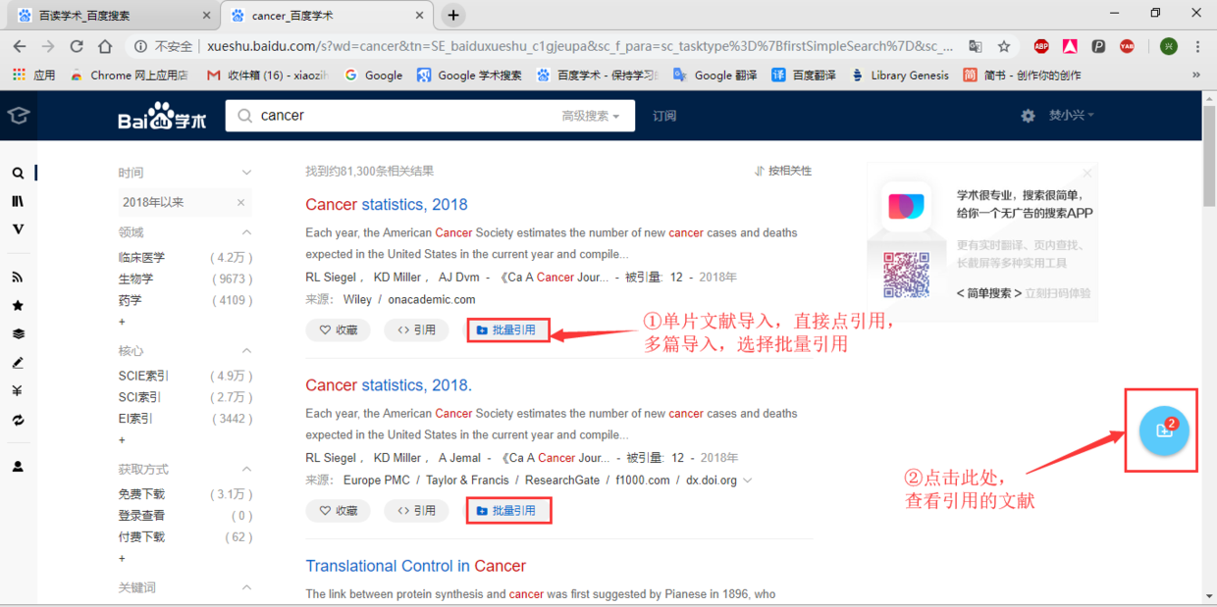Viewport: 1217px width, 607px height.
Task: Click 批量引用 under second result
Action: click(508, 511)
